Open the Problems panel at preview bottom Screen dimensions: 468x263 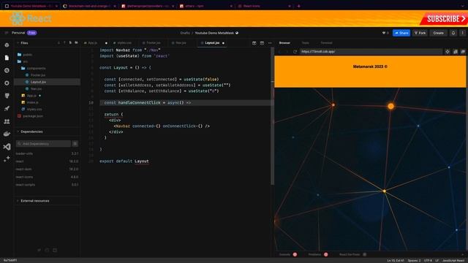(x=318, y=254)
